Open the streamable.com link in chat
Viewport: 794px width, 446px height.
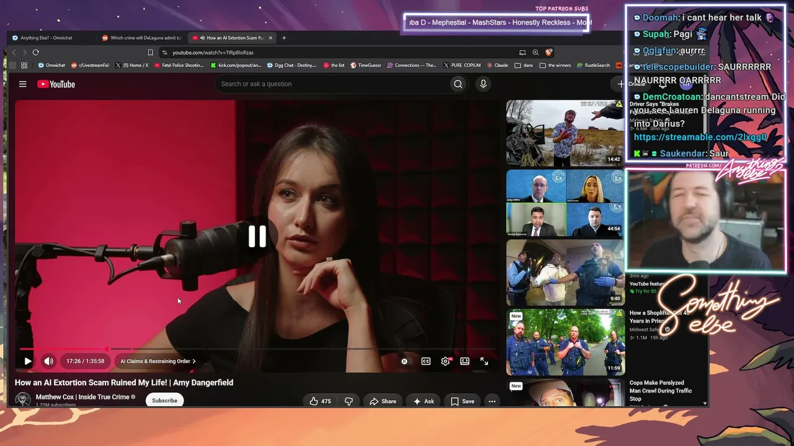click(700, 137)
